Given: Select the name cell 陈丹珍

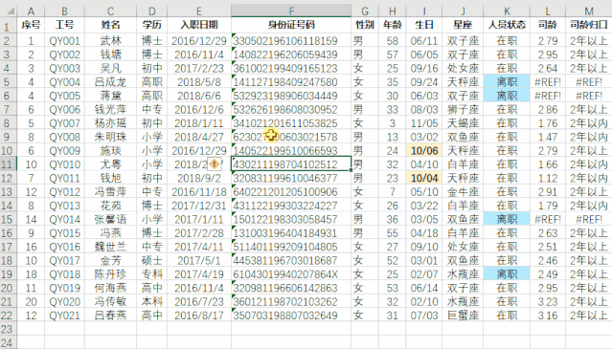Looking at the screenshot, I should 110,274.
